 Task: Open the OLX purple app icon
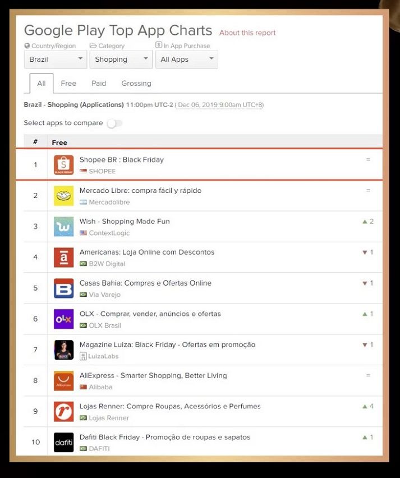click(64, 319)
